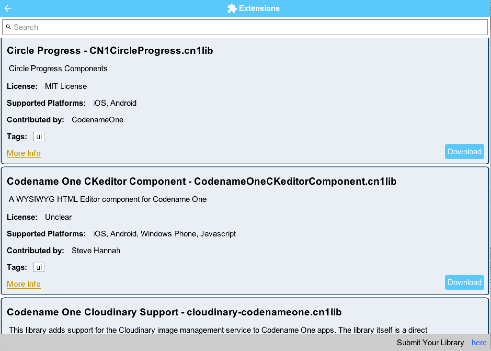Screen dimensions: 491x351
Task: Open More Info for Circle Progress
Action: pos(24,153)
